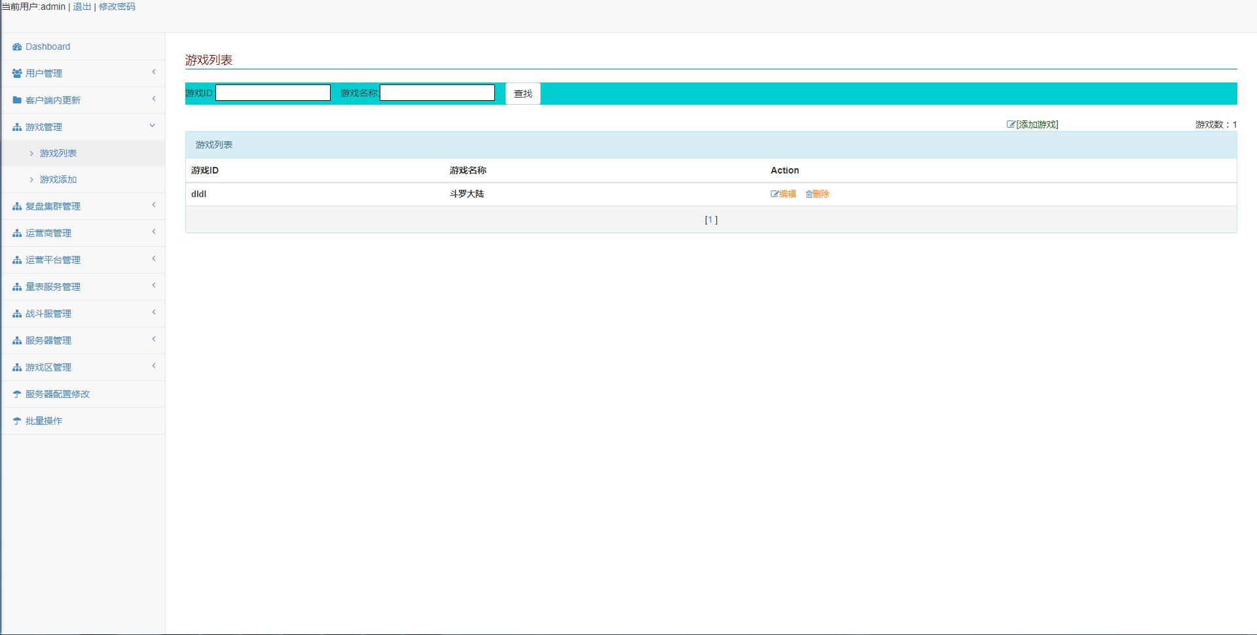Click the 退出 logout link
The width and height of the screenshot is (1257, 635).
tap(82, 7)
